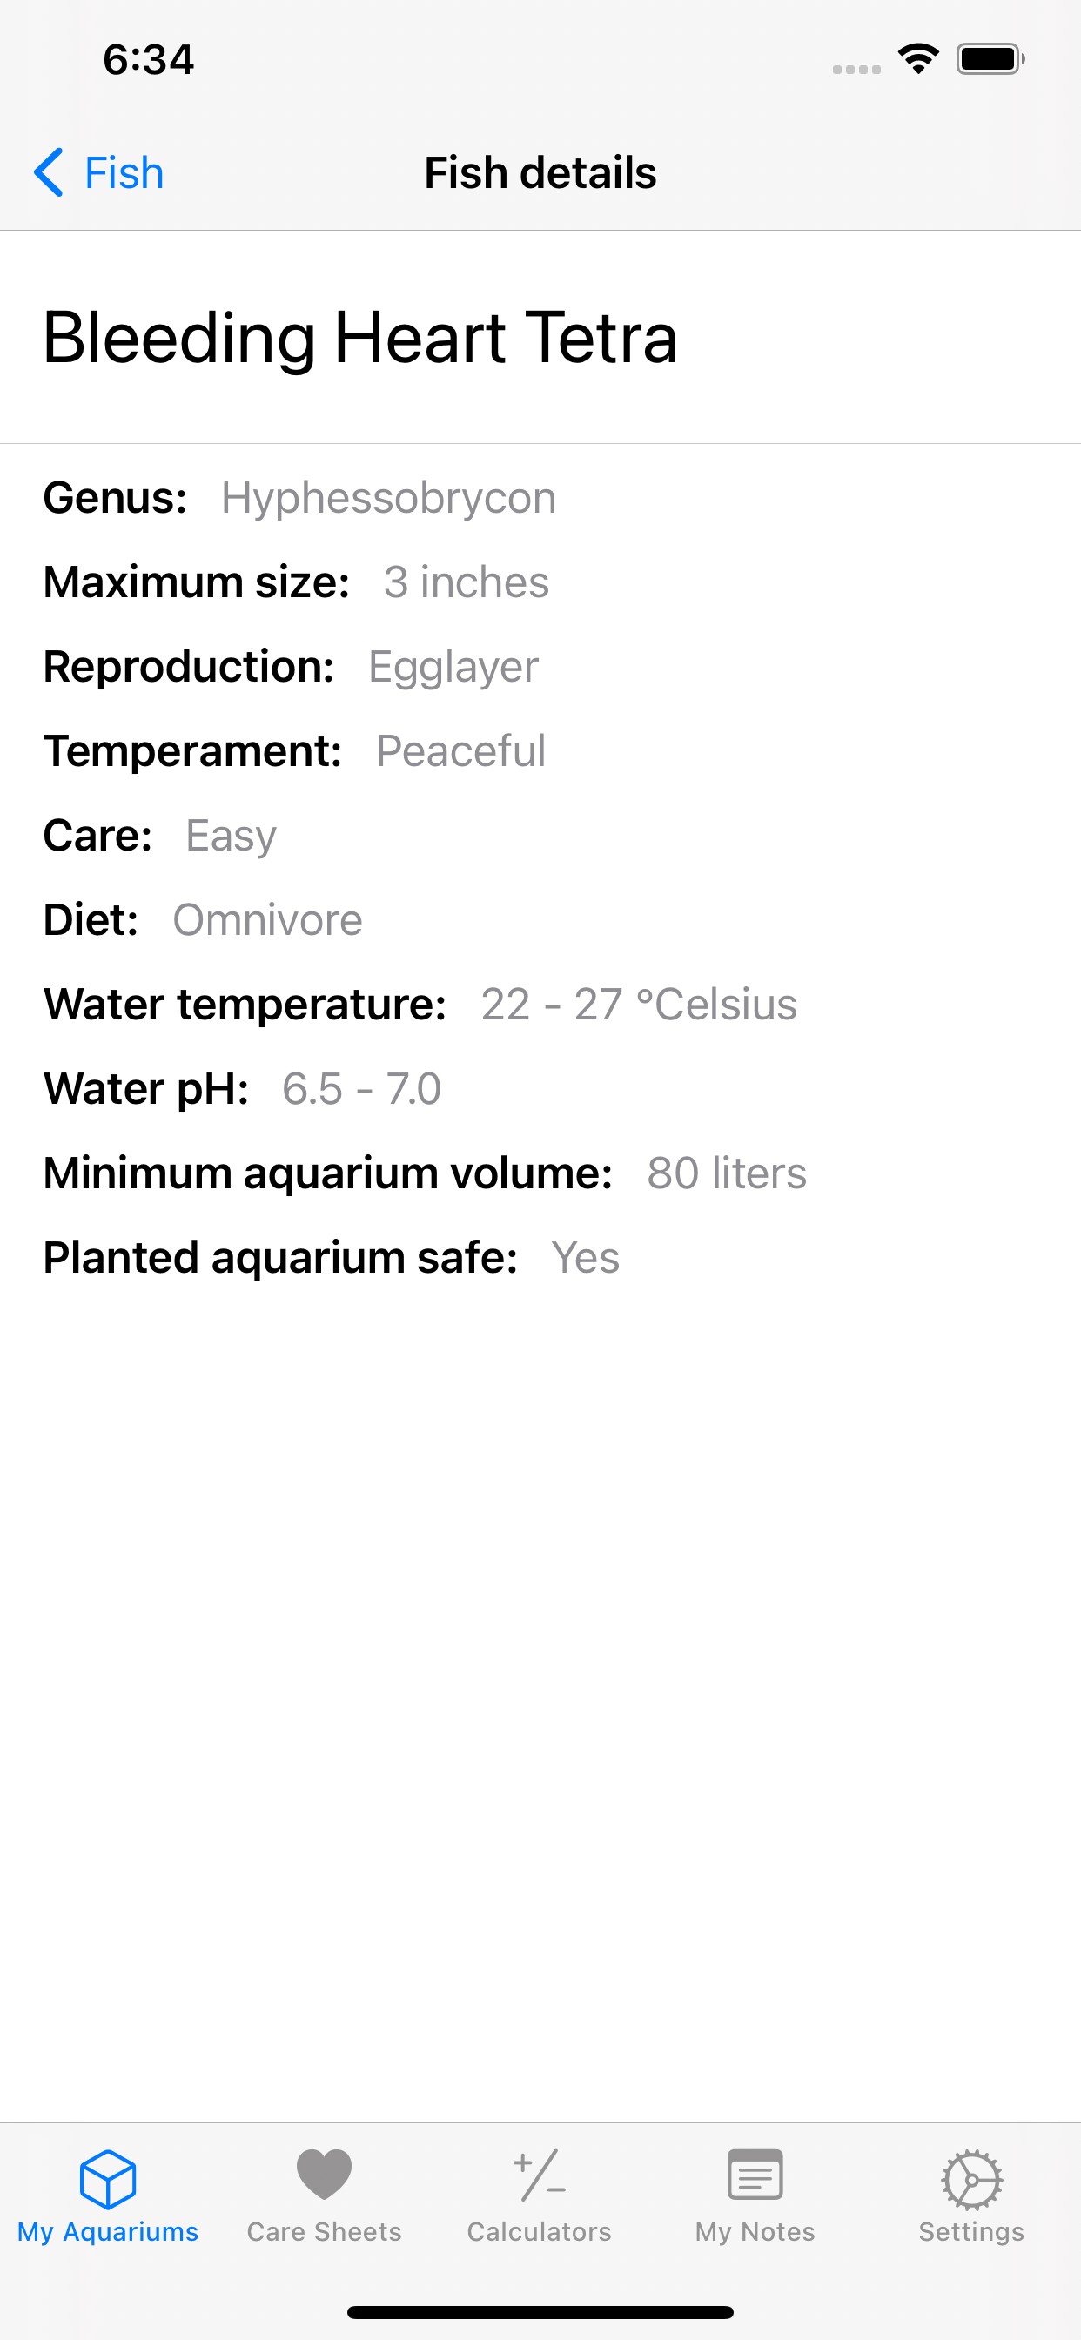Tap the Care level Easy value
1081x2340 pixels.
(x=231, y=836)
